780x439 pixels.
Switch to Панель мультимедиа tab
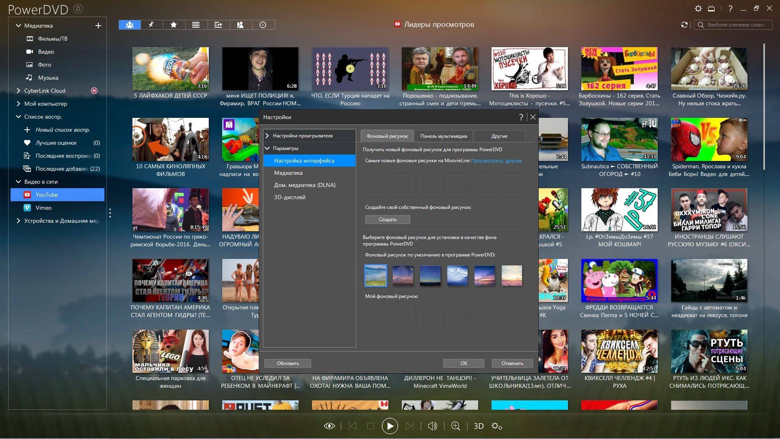(x=444, y=136)
